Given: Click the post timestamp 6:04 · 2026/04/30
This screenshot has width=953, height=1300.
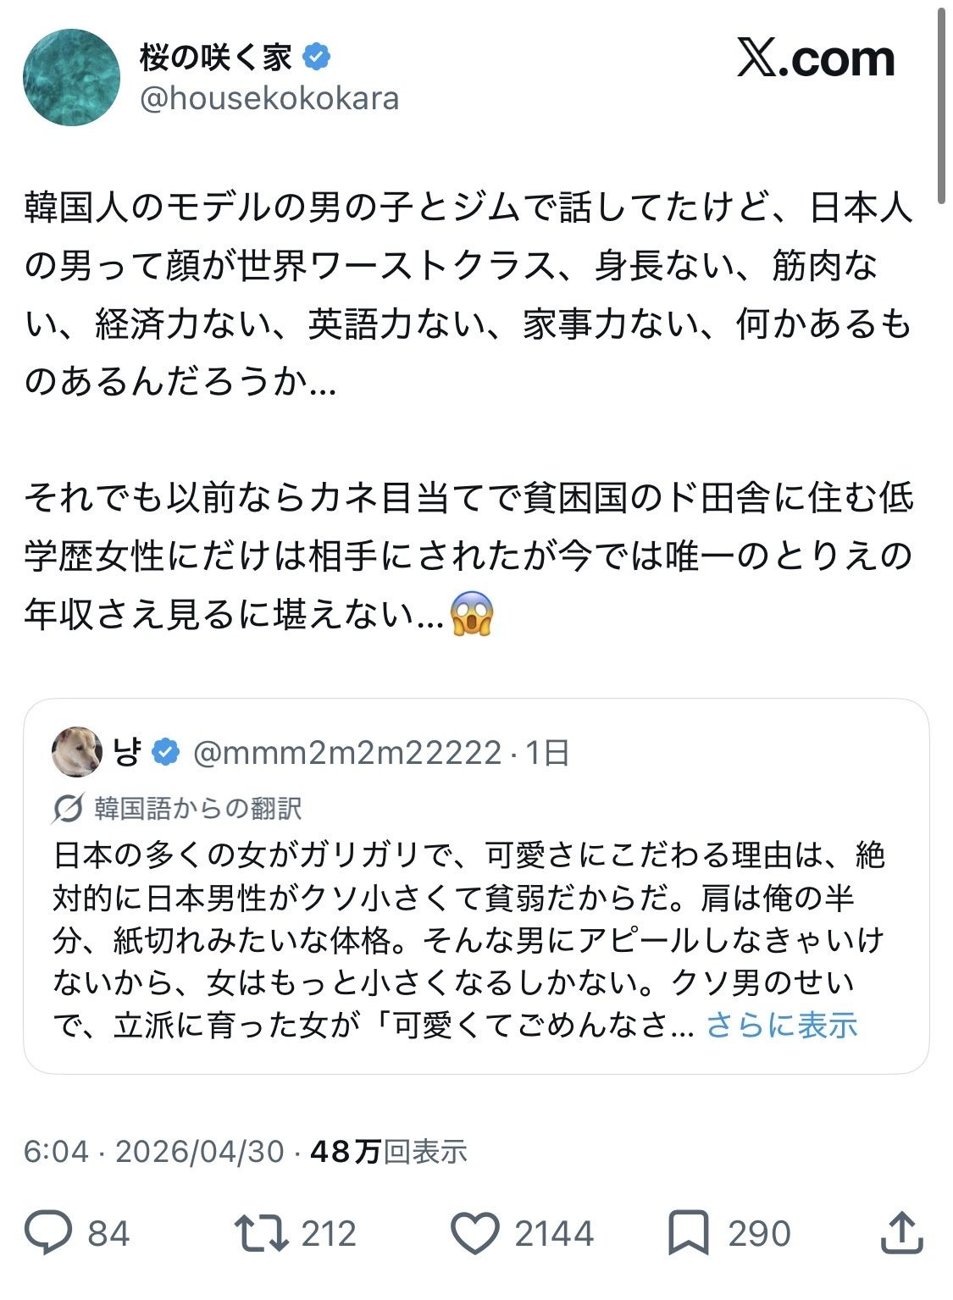Looking at the screenshot, I should [x=153, y=1152].
